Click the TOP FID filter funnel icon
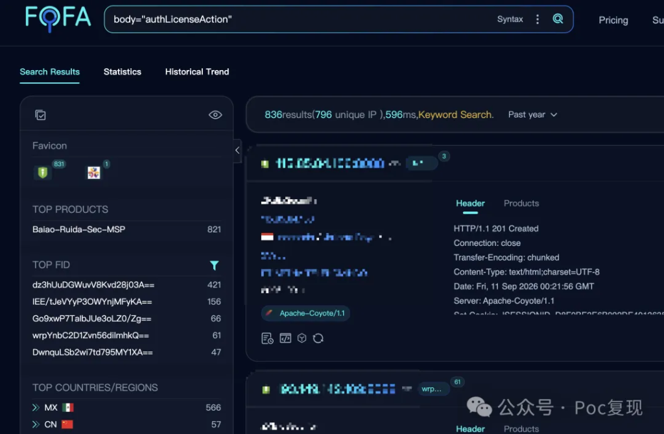The height and width of the screenshot is (434, 664). pyautogui.click(x=214, y=265)
